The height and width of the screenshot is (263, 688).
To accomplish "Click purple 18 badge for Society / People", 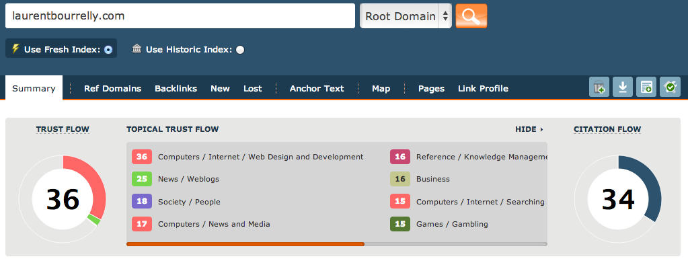I will coord(142,202).
